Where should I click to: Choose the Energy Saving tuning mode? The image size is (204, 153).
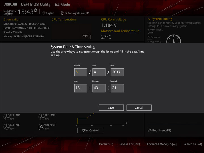pyautogui.click(x=154, y=41)
